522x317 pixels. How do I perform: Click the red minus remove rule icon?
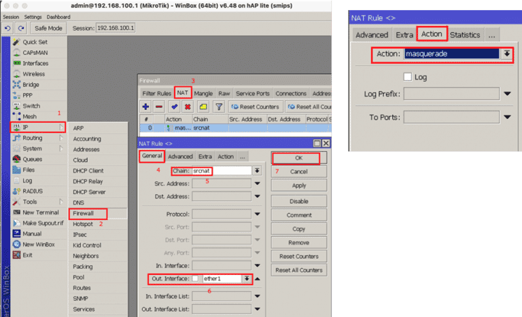pyautogui.click(x=158, y=107)
